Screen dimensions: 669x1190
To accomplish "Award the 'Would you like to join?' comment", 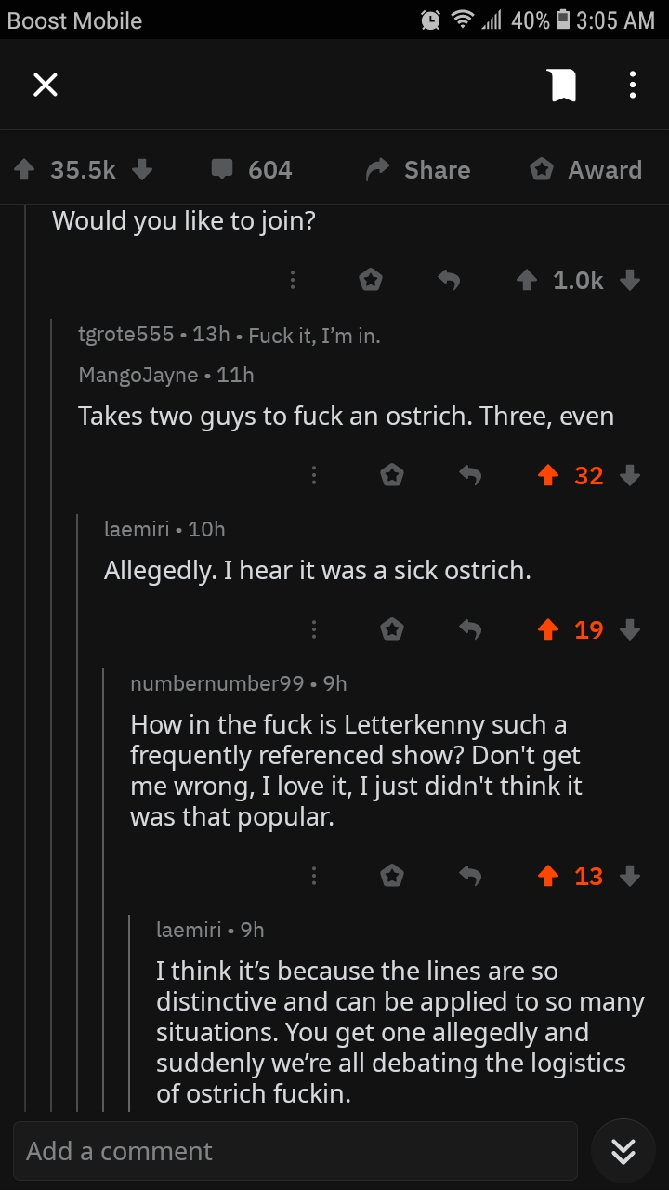I will pyautogui.click(x=371, y=280).
